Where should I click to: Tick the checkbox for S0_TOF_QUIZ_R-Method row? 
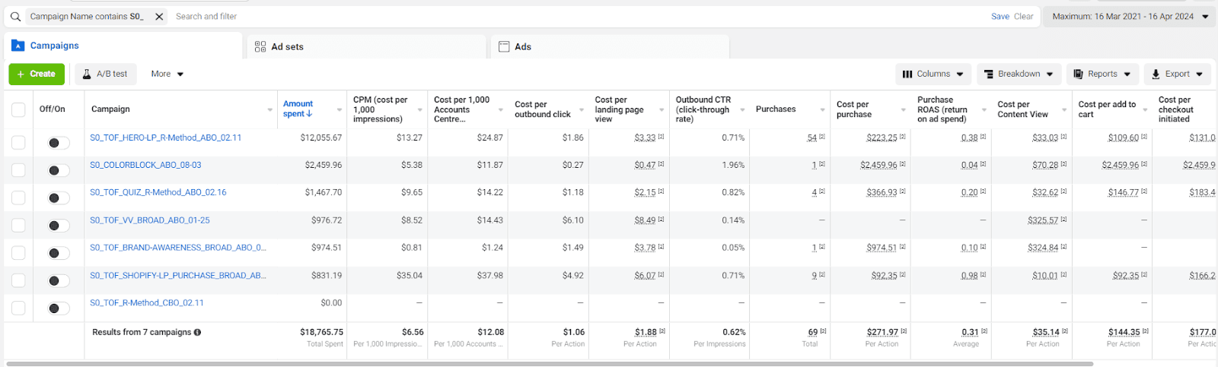click(18, 198)
